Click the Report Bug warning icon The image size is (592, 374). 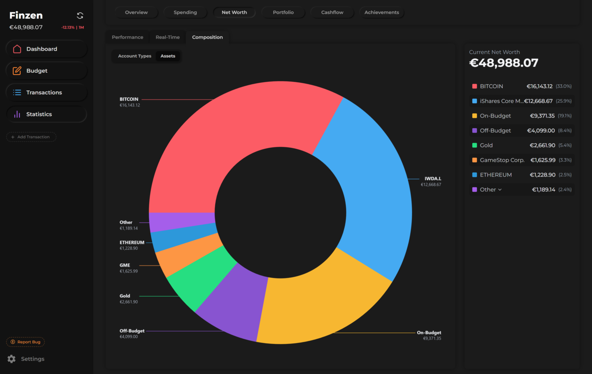pos(12,342)
